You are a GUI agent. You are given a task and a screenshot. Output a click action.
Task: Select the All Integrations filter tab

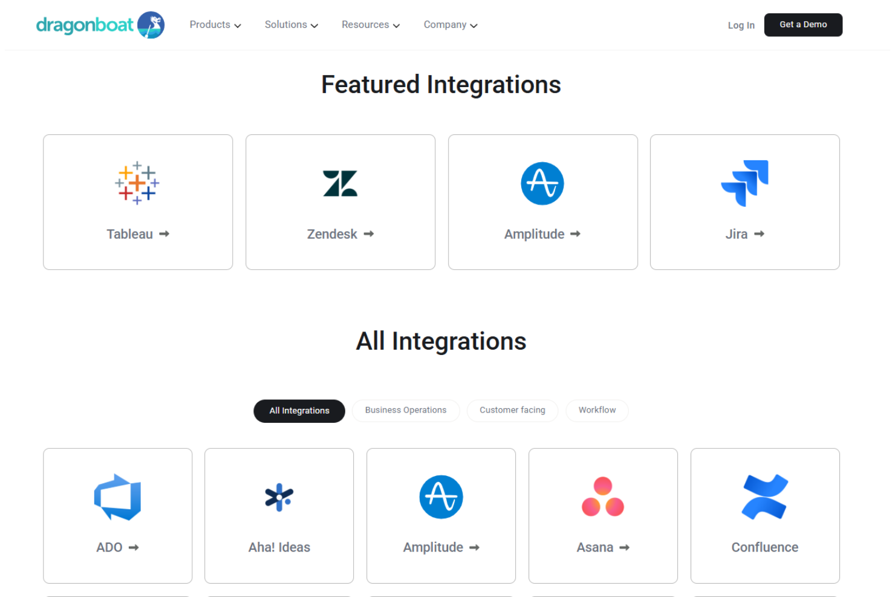click(299, 411)
